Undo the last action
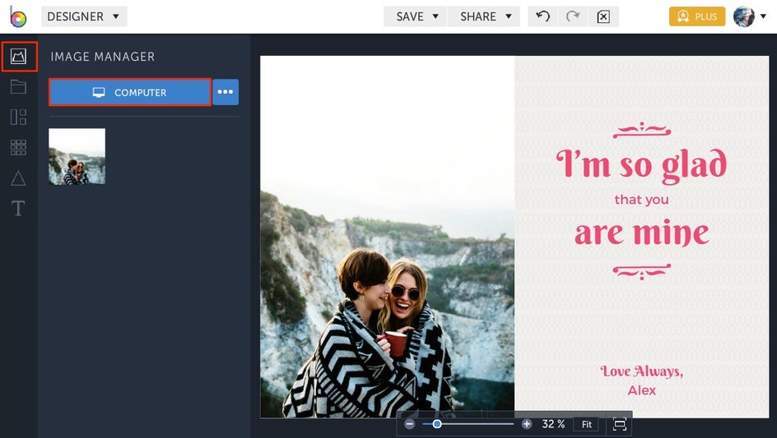The height and width of the screenshot is (438, 777). tap(542, 16)
